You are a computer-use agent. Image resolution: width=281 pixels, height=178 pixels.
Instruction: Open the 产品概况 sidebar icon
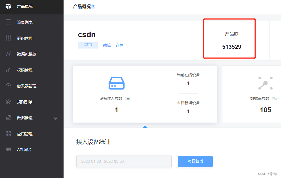pos(9,7)
